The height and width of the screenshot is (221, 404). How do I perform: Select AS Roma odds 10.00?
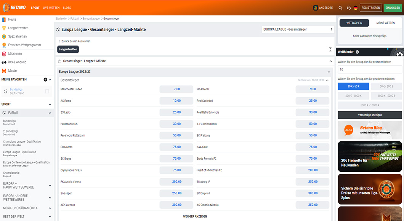[x=176, y=101]
